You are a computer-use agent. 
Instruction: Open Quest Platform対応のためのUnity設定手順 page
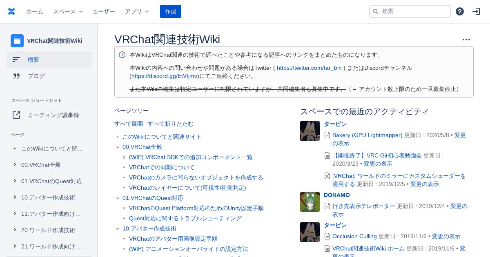(x=196, y=208)
